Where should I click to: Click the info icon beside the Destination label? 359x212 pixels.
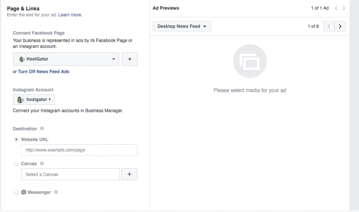[42, 129]
